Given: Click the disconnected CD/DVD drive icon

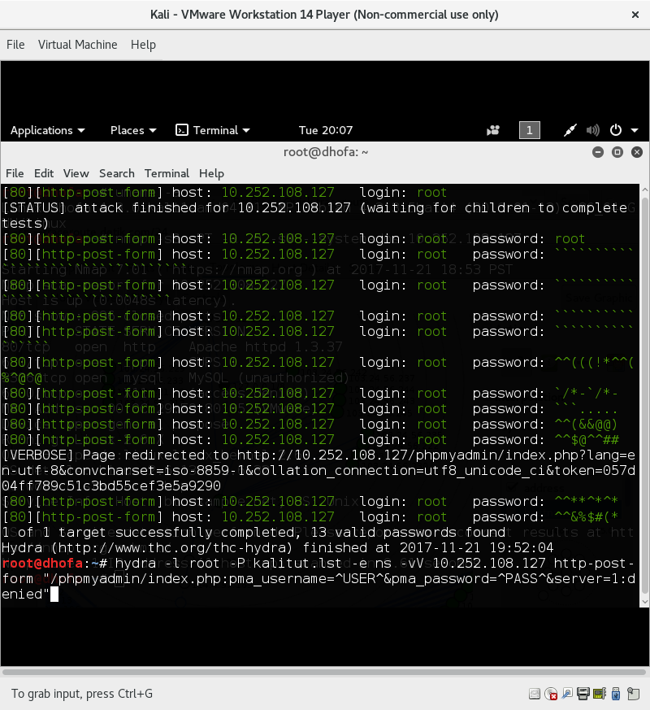Looking at the screenshot, I should coord(551,694).
